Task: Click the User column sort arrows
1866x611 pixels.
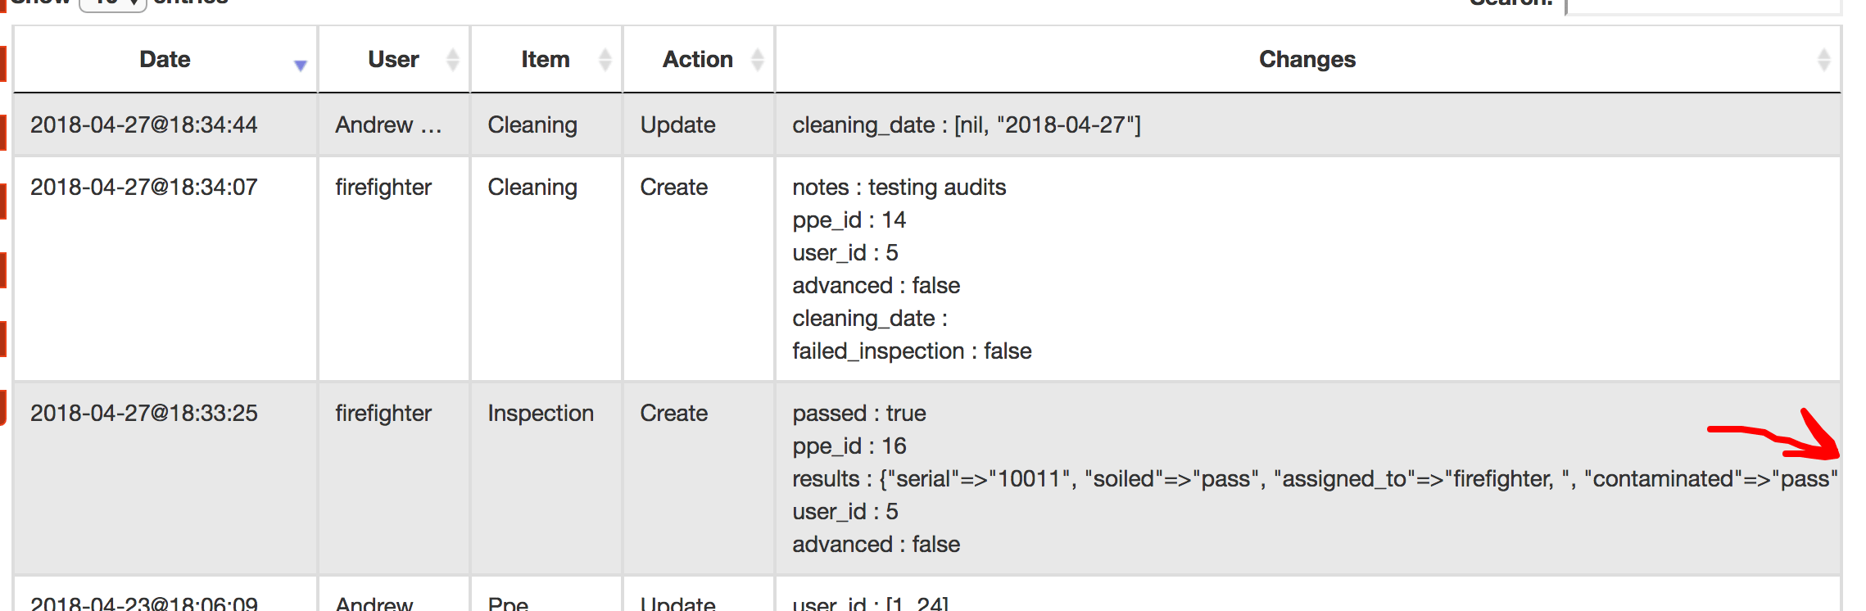Action: coord(452,59)
